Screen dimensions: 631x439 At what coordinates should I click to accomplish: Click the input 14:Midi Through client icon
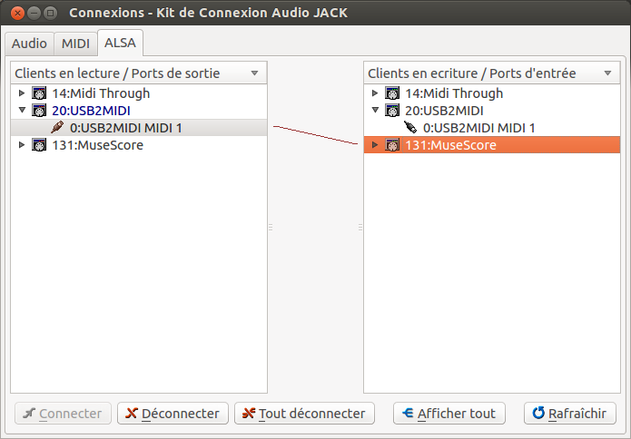(392, 93)
